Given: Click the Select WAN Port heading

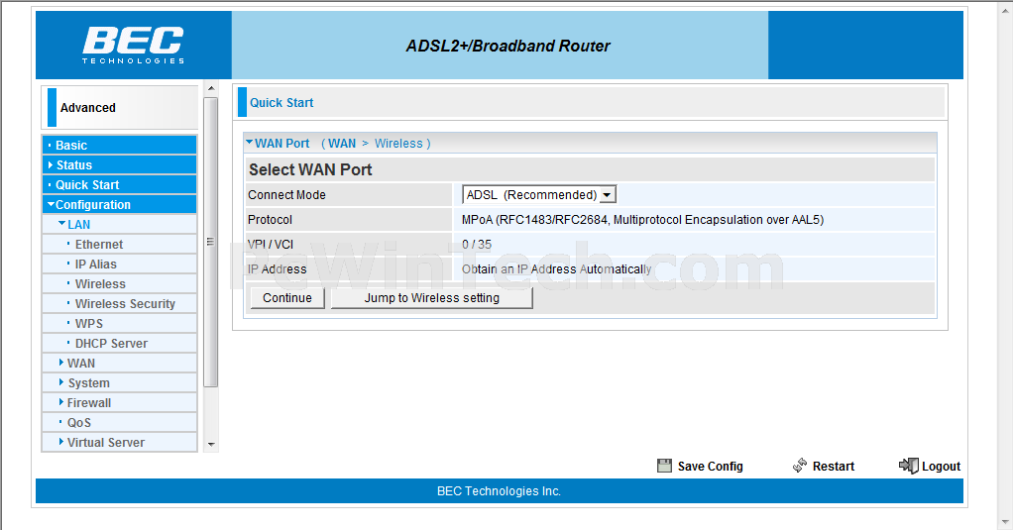Looking at the screenshot, I should point(311,169).
